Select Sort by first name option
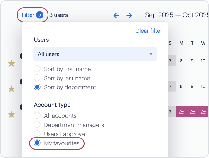 click(37, 69)
